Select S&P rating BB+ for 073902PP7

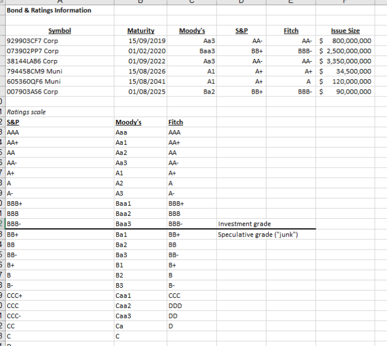pos(241,51)
